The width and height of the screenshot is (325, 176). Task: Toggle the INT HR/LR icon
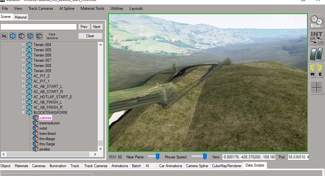(x=316, y=38)
